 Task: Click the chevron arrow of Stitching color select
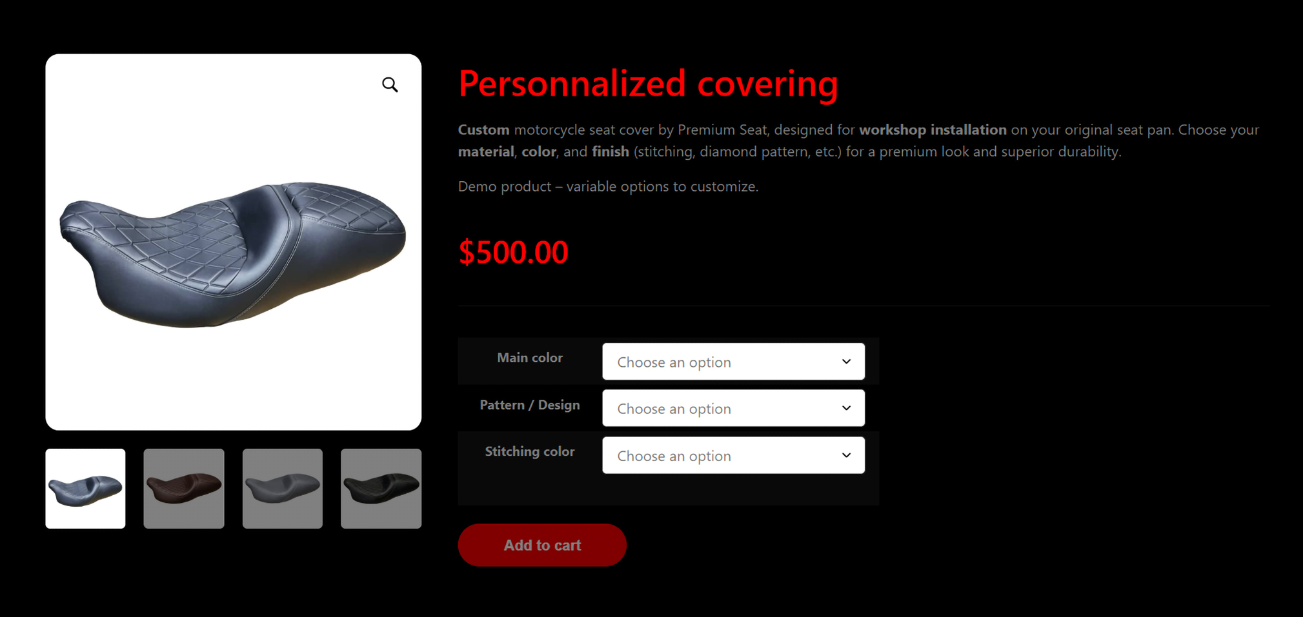click(846, 455)
